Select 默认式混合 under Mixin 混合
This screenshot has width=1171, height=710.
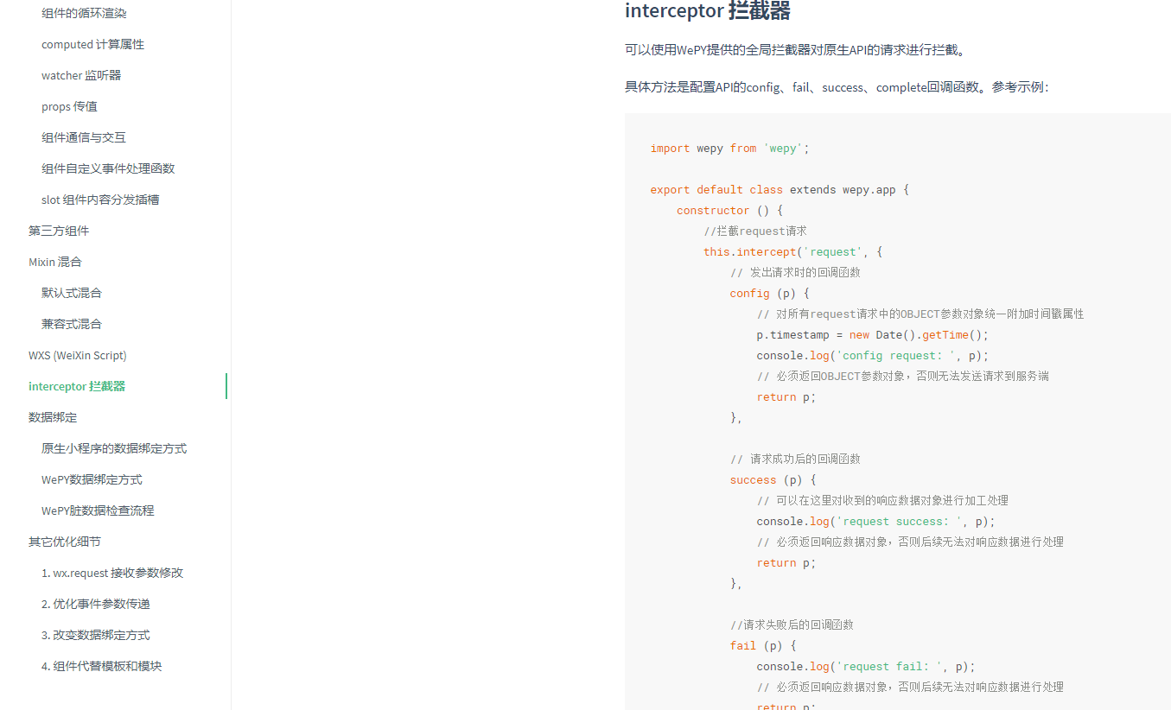pos(71,293)
